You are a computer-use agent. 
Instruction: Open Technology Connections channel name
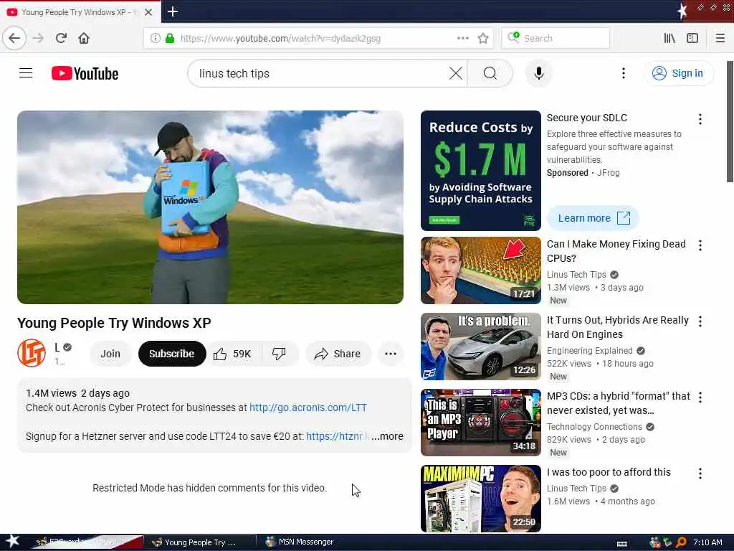[594, 426]
